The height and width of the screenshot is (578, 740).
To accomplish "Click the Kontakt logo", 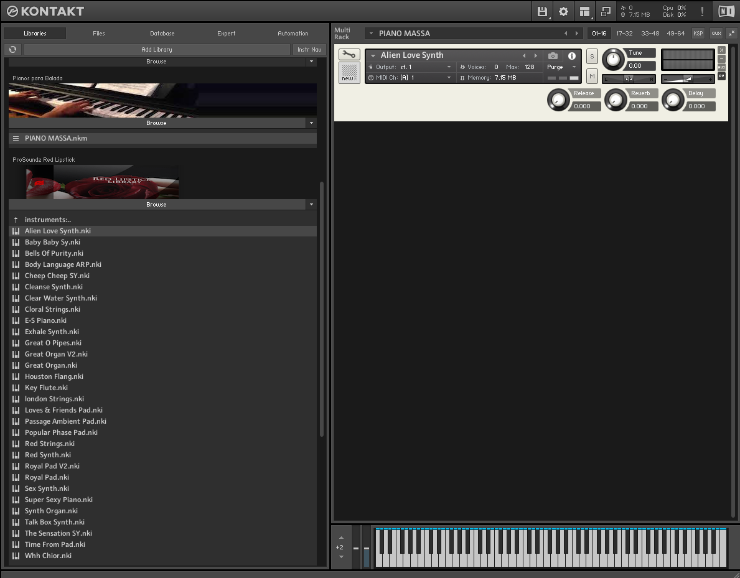I will [x=45, y=11].
